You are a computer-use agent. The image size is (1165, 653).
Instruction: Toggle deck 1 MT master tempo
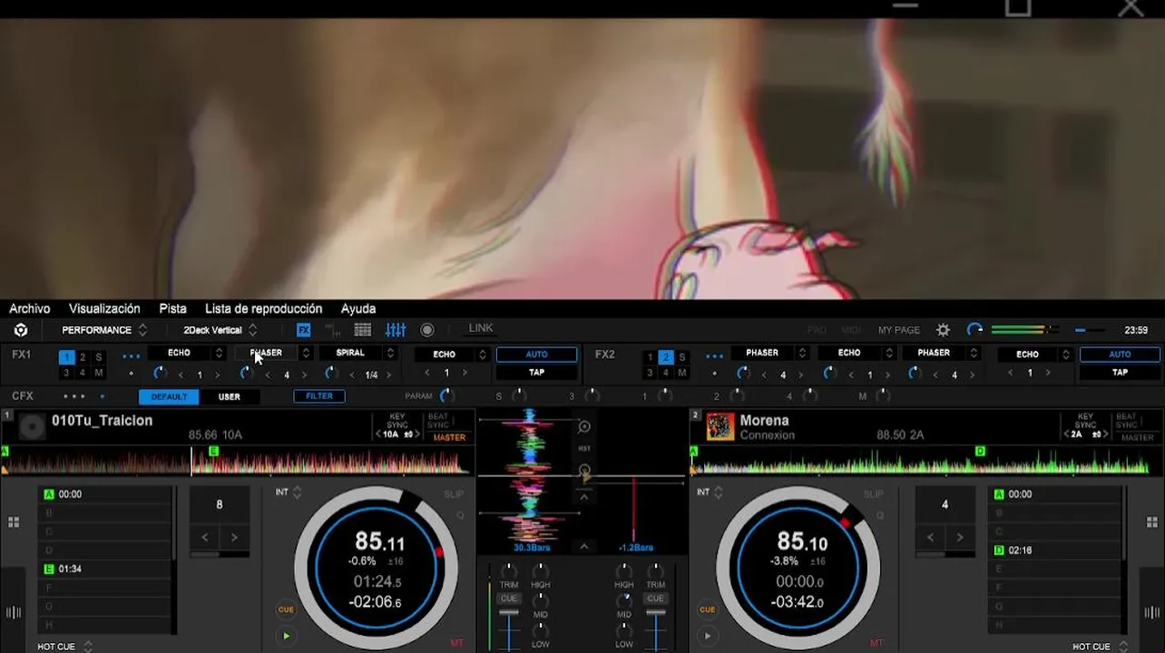tap(456, 643)
